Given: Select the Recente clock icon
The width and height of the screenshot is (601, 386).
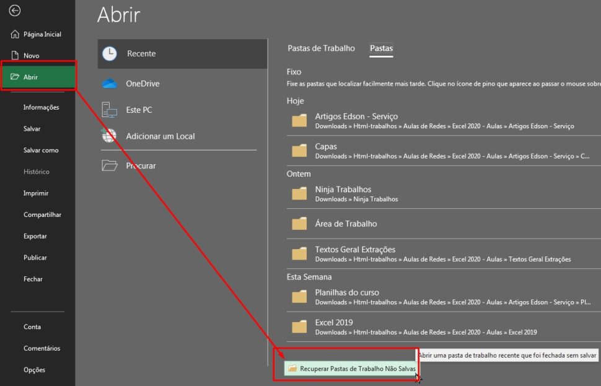Looking at the screenshot, I should click(112, 53).
